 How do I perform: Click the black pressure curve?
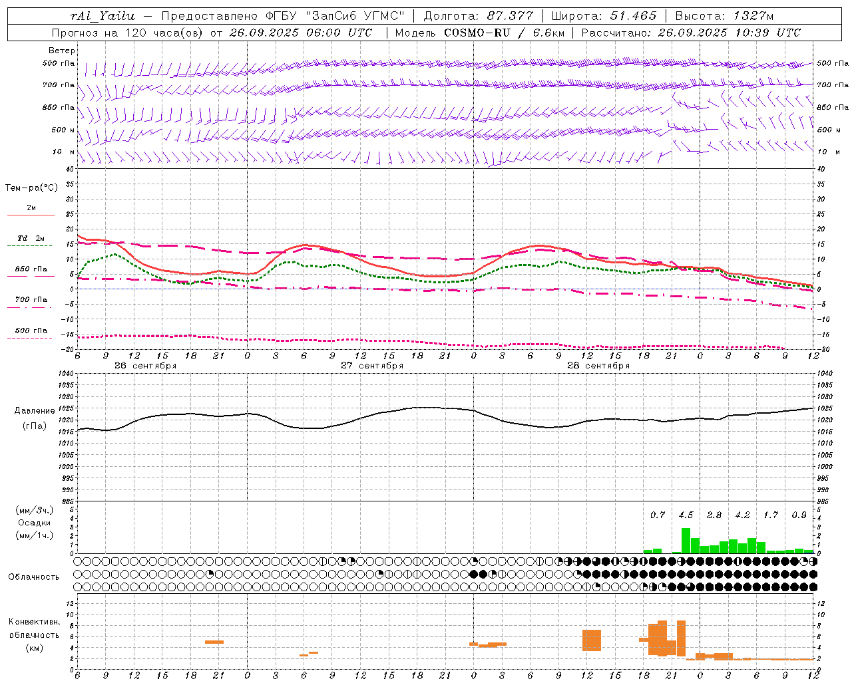[x=446, y=408]
